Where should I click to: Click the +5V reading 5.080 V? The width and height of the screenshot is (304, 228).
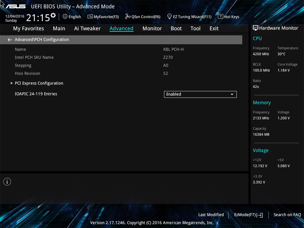pyautogui.click(x=283, y=166)
